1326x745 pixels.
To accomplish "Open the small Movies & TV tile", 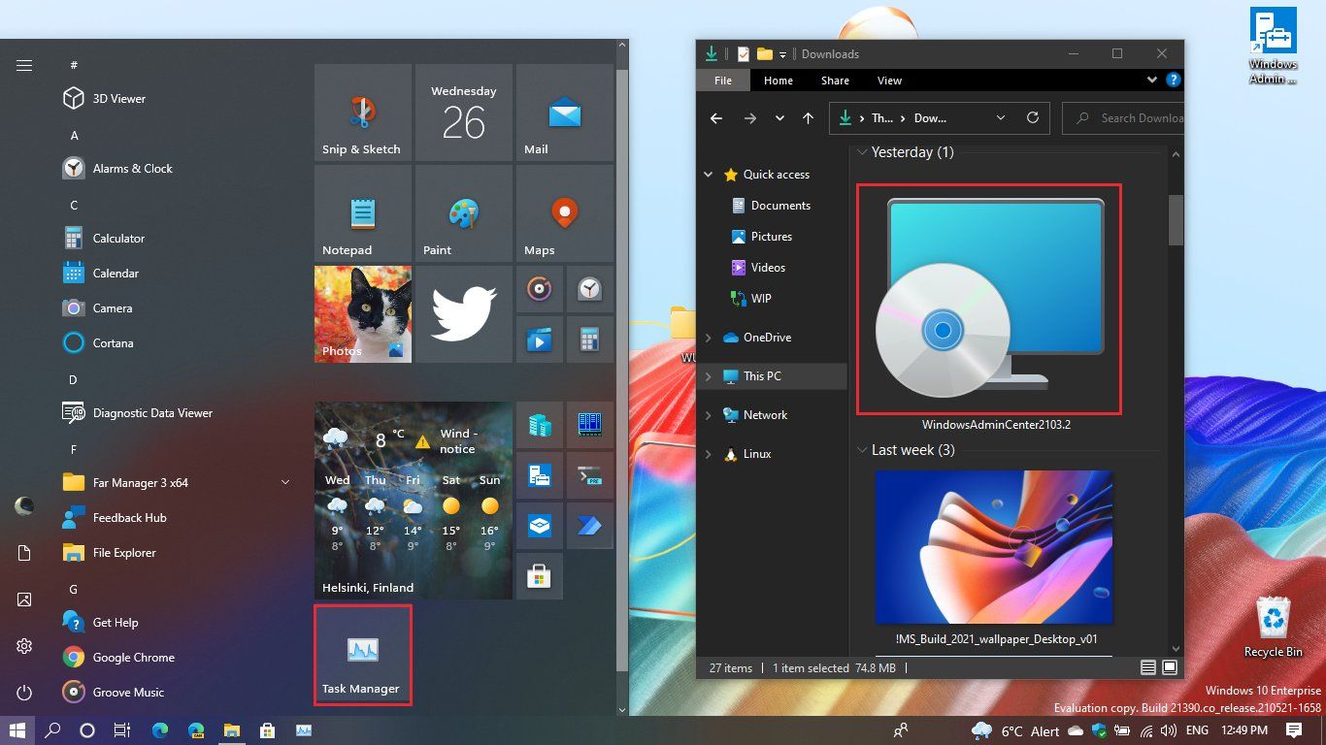I will pyautogui.click(x=540, y=340).
